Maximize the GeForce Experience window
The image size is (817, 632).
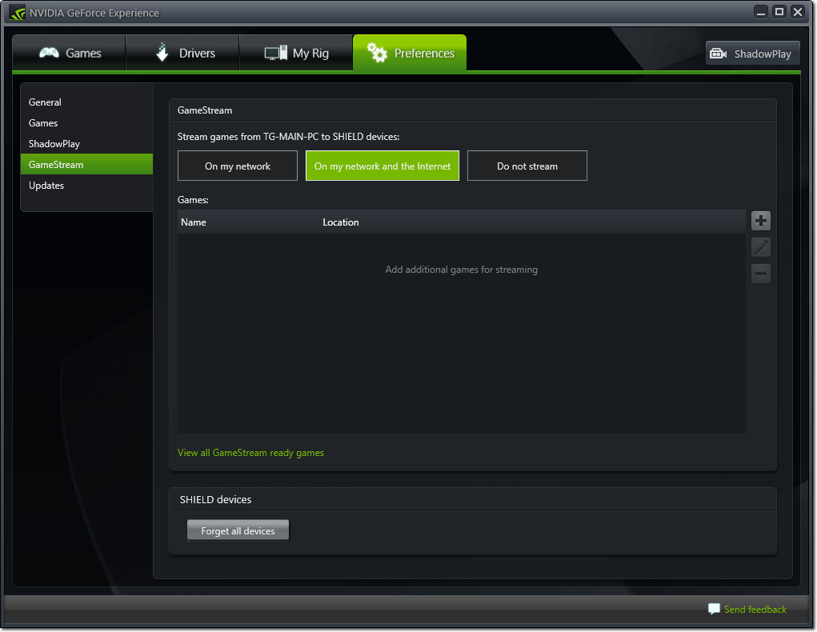tap(779, 12)
